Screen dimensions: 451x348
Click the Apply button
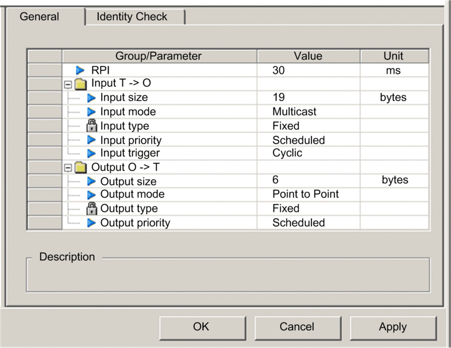[392, 327]
